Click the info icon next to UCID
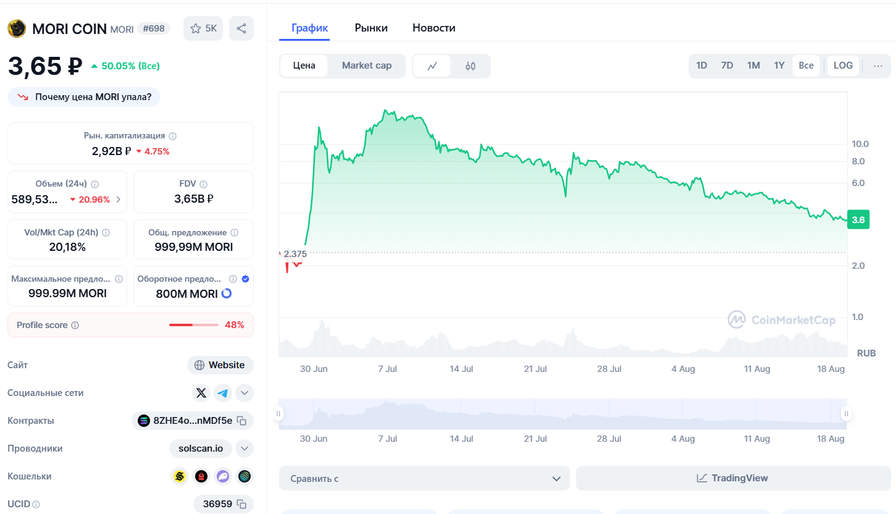The height and width of the screenshot is (514, 896). [x=36, y=505]
